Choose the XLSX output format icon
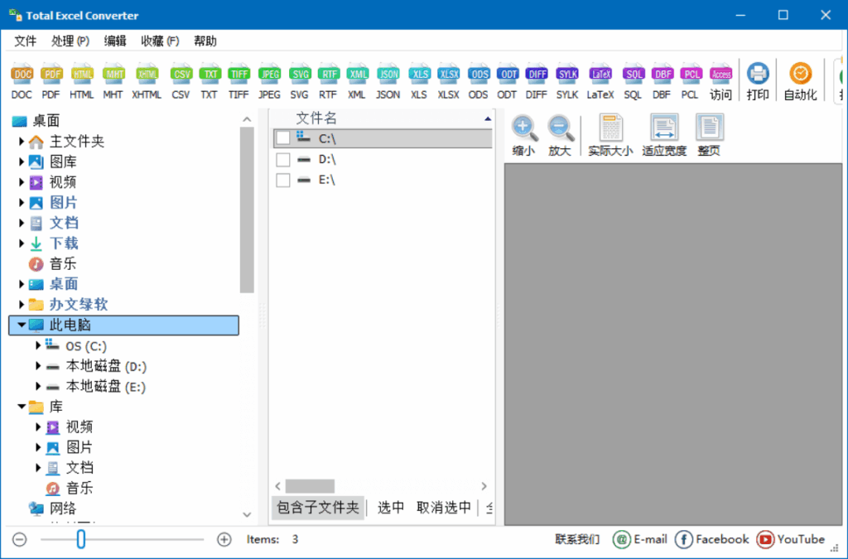The image size is (848, 559). [448, 73]
